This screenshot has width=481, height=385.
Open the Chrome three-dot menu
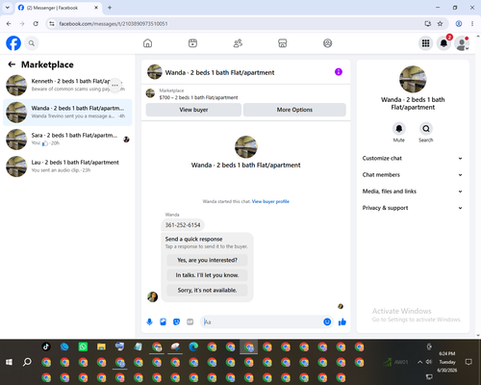click(x=472, y=23)
